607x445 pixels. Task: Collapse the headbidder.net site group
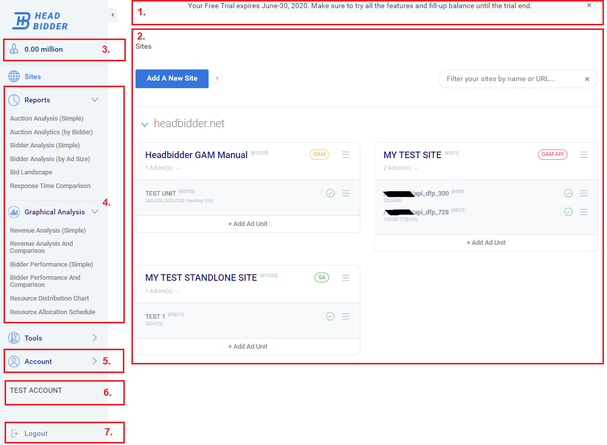pos(145,124)
